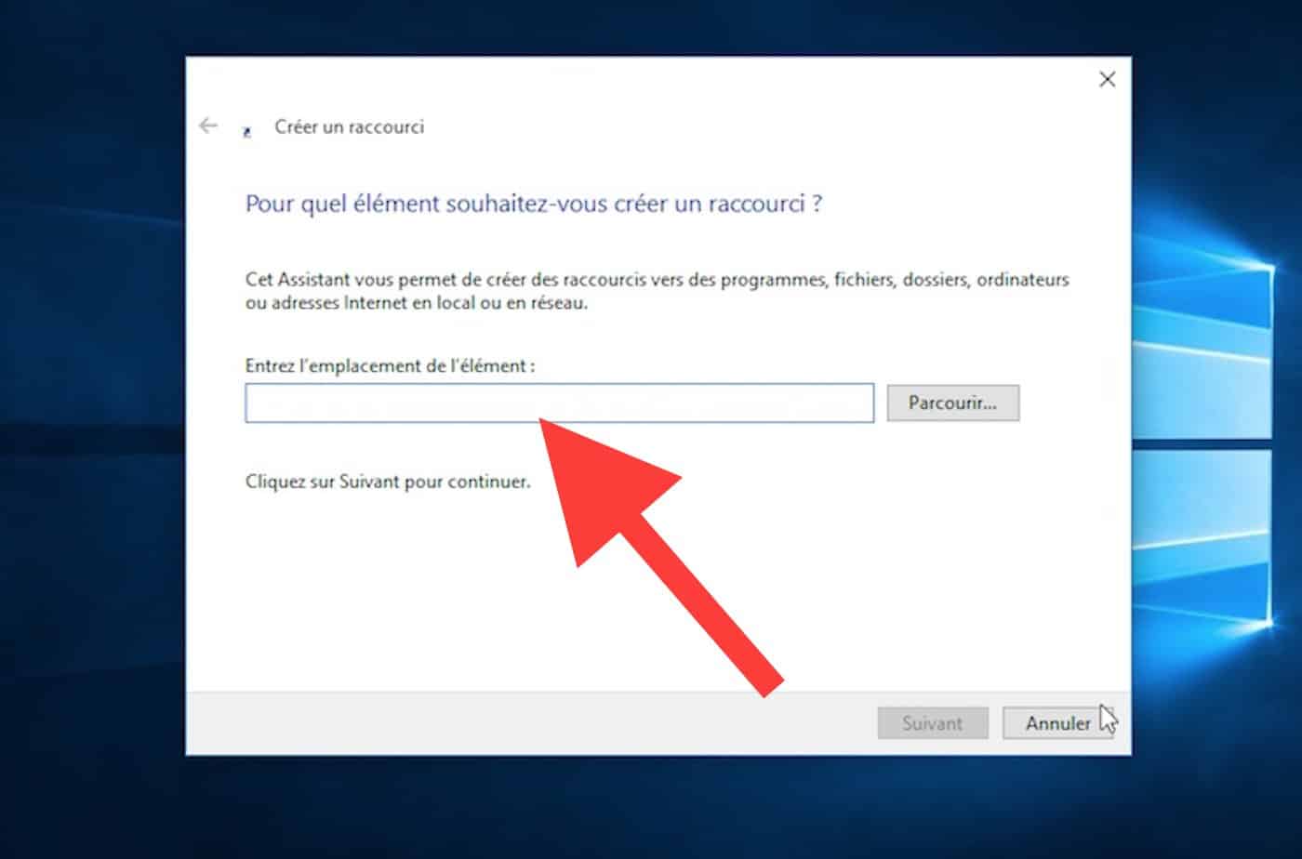This screenshot has height=859, width=1302.
Task: Open the Parcourir... file browser
Action: (952, 403)
